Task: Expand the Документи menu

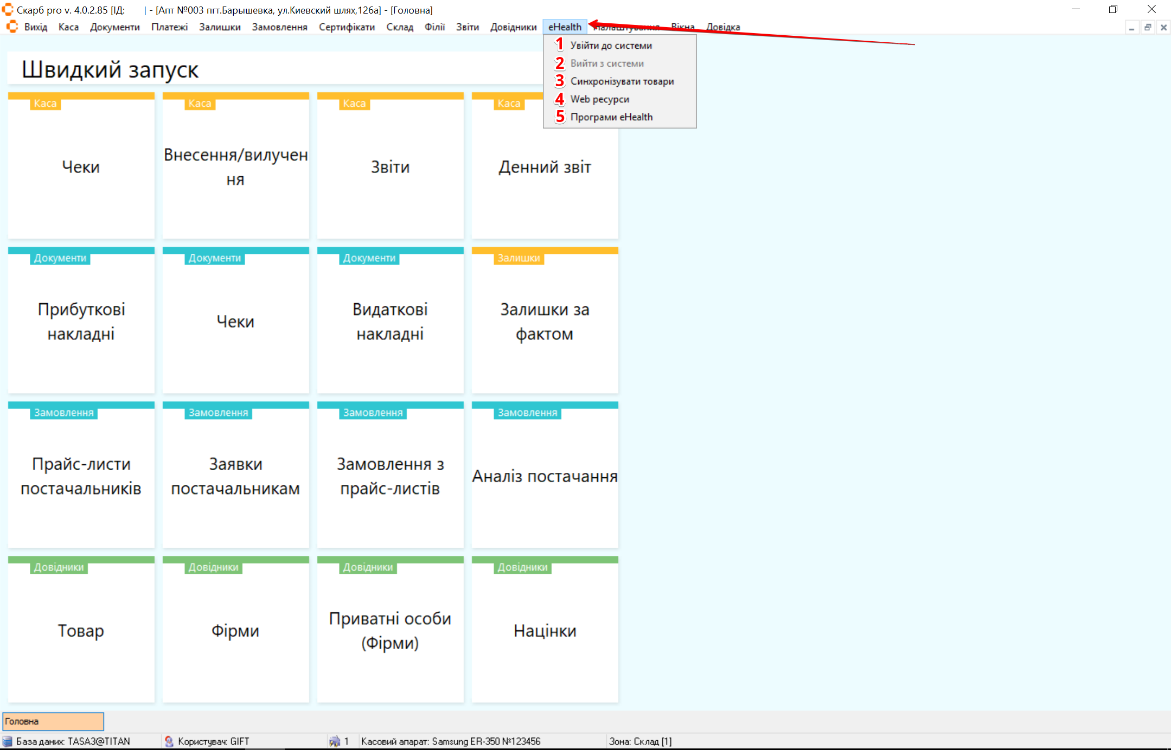Action: 114,27
